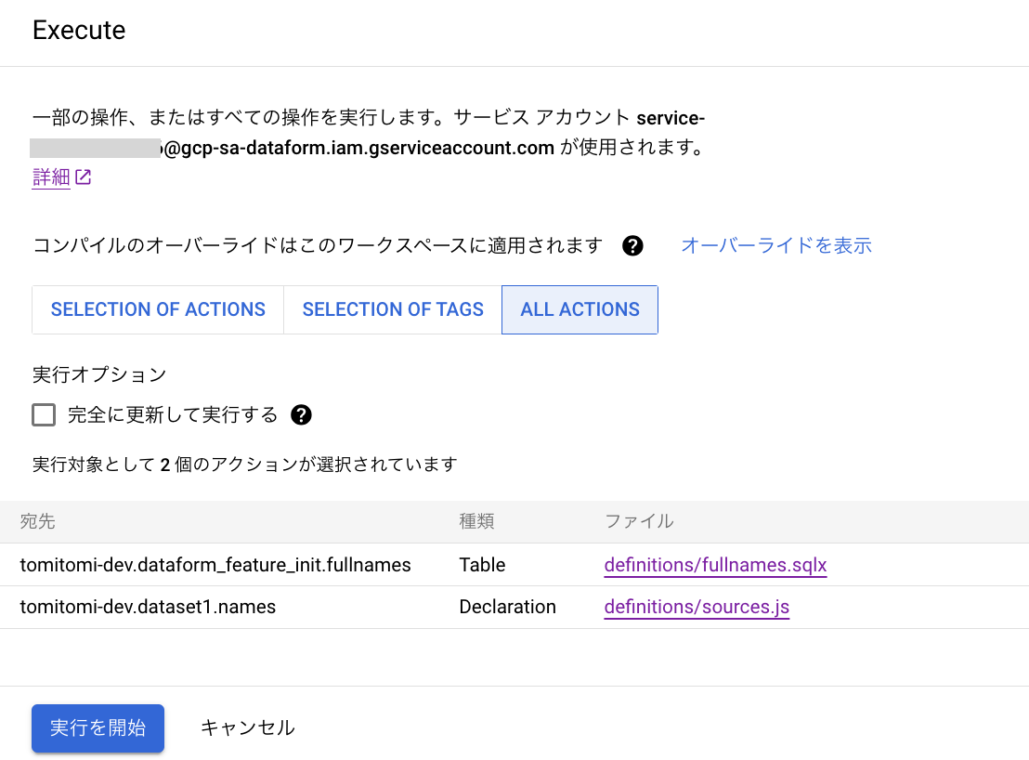1029x760 pixels.
Task: Enable the 完全に更新して実行する checkbox
Action: 44,414
